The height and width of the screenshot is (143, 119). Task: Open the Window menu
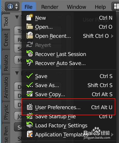[x=77, y=7]
